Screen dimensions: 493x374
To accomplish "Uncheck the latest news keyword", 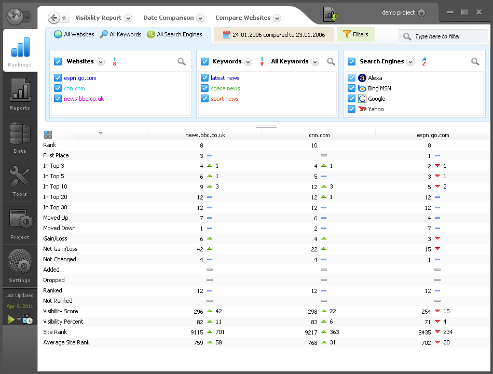I will 204,78.
